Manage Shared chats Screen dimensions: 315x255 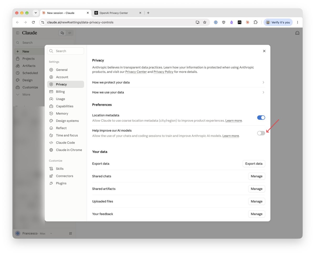[256, 176]
